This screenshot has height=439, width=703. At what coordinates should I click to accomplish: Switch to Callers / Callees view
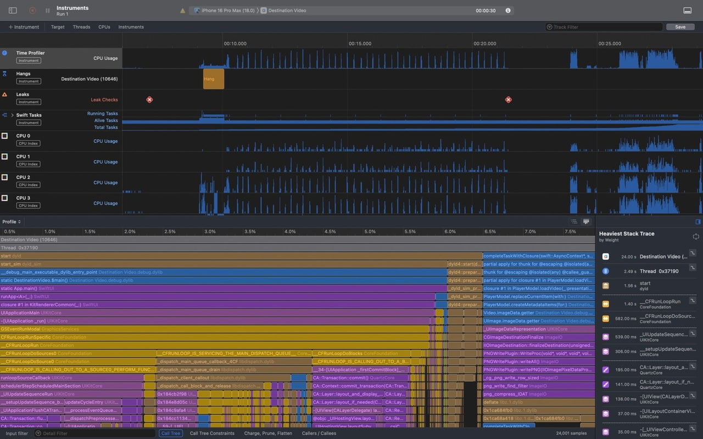pyautogui.click(x=319, y=433)
